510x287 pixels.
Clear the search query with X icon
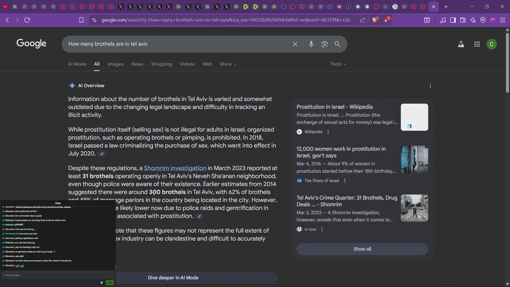point(295,44)
